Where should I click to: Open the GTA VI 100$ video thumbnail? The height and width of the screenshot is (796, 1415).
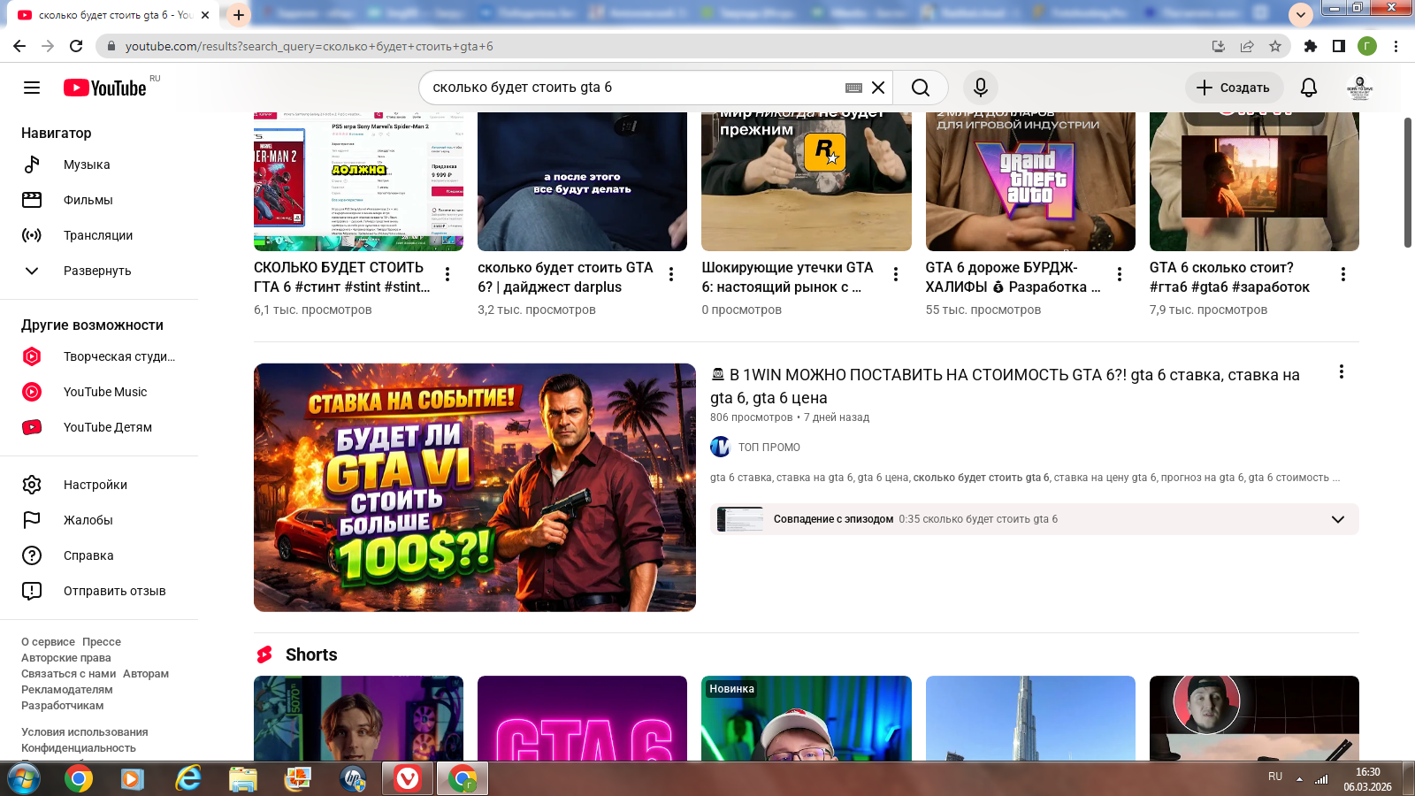[474, 487]
